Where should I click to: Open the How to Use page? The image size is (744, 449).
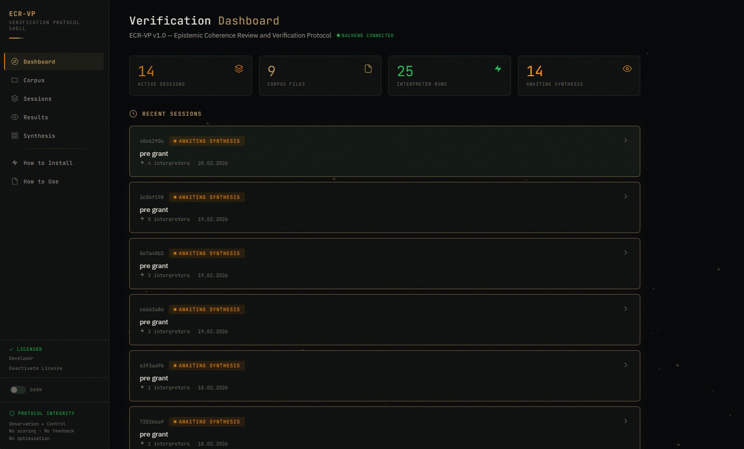(41, 181)
